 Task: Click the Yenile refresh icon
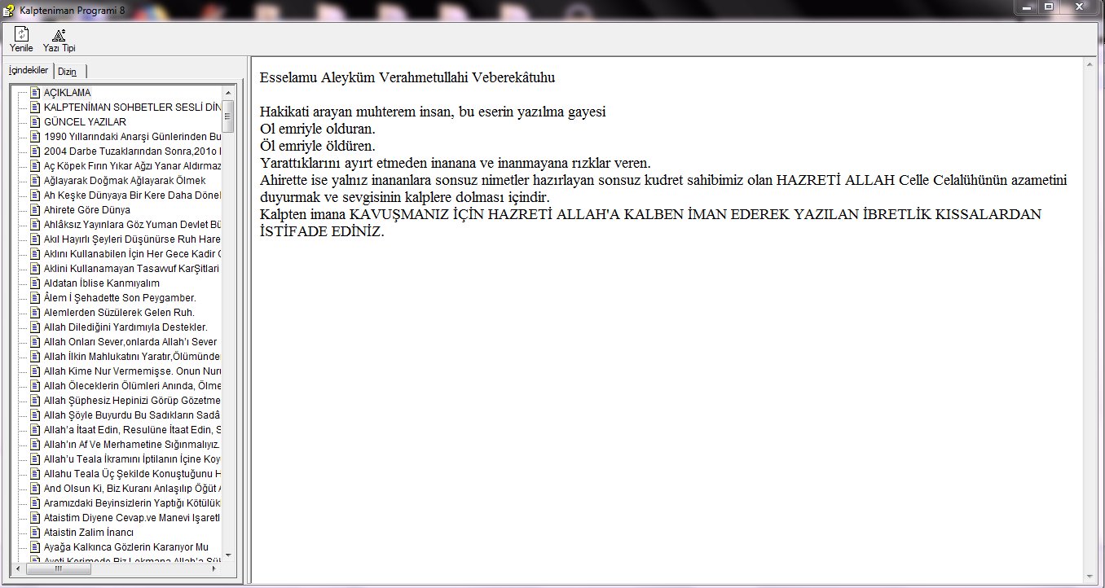pos(21,35)
